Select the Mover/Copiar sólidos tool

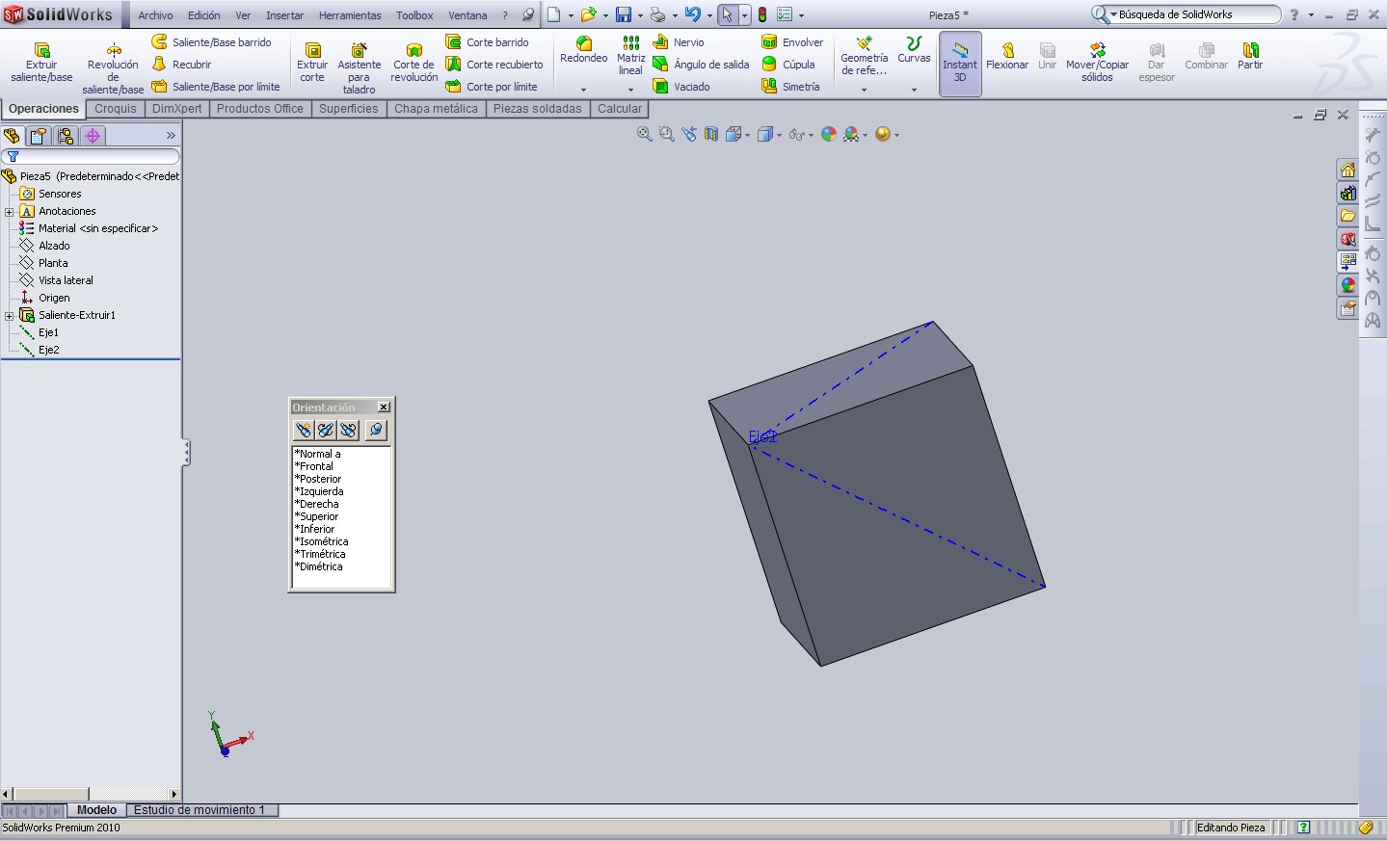click(1097, 63)
